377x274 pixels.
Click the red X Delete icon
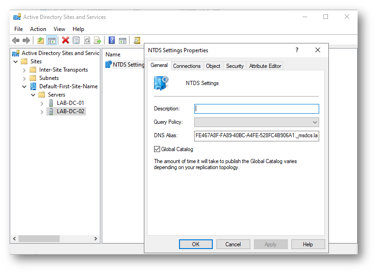click(65, 40)
